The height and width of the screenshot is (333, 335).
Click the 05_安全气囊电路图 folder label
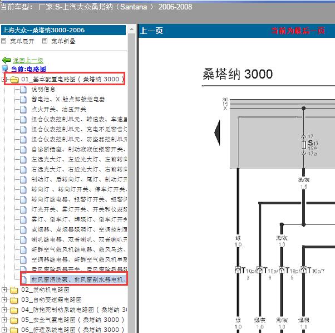pyautogui.click(x=73, y=320)
